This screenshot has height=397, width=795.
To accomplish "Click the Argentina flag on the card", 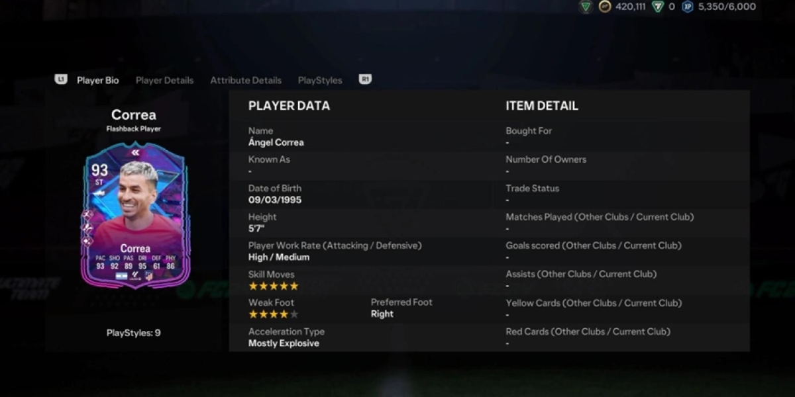I will 122,276.
